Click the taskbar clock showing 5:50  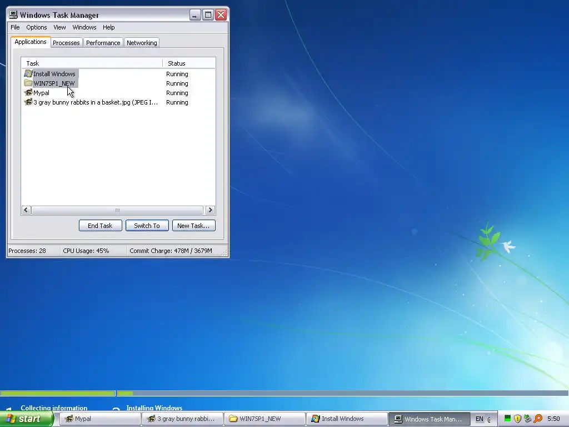pyautogui.click(x=553, y=419)
